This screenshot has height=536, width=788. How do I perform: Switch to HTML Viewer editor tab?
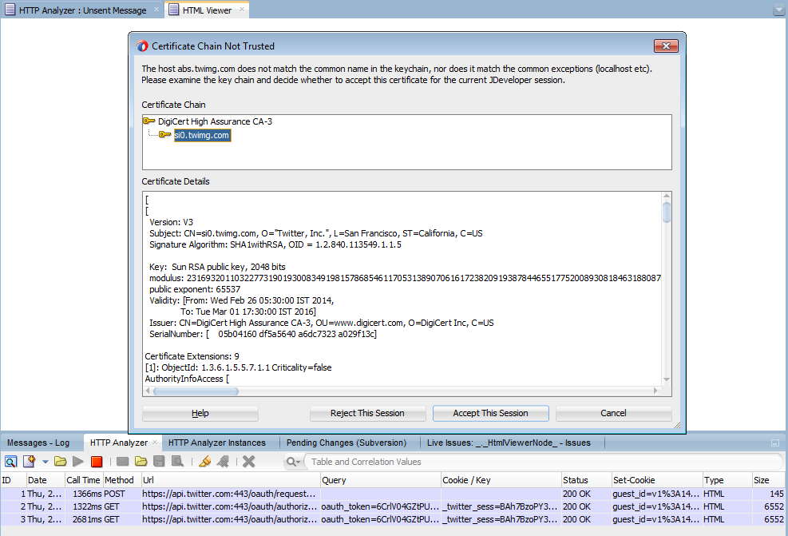(207, 10)
